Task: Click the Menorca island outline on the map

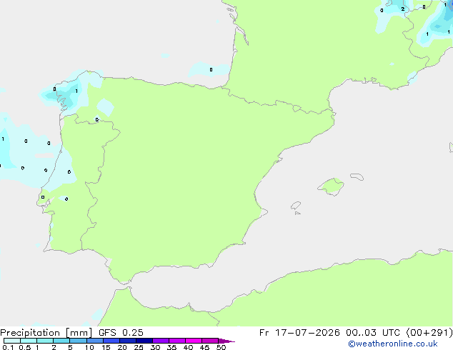Action: (357, 176)
